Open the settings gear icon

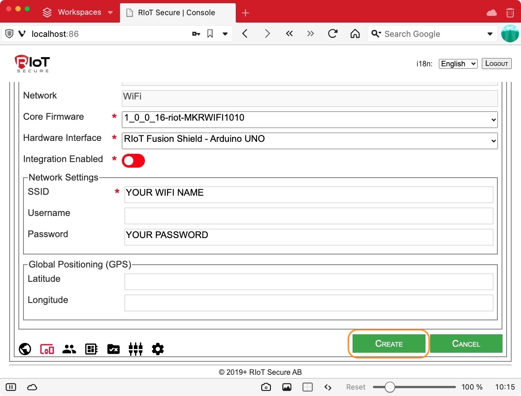pos(158,349)
